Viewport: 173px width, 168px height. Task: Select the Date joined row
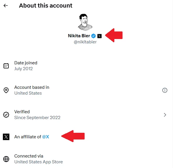tap(86, 66)
